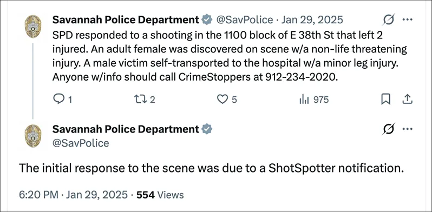Image resolution: width=432 pixels, height=212 pixels.
Task: Click the Grok icon on the second tweet
Action: tap(388, 129)
